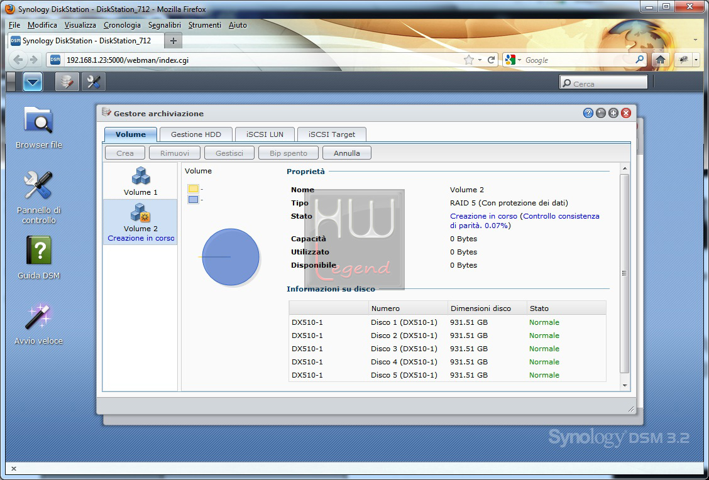
Task: Open a new Firefox tab
Action: click(x=173, y=41)
